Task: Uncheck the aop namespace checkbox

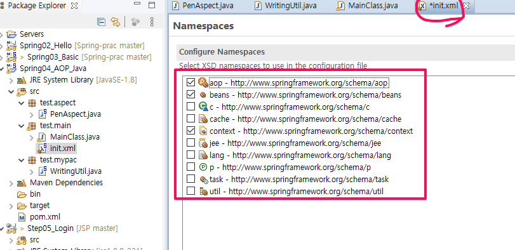Action: (191, 82)
